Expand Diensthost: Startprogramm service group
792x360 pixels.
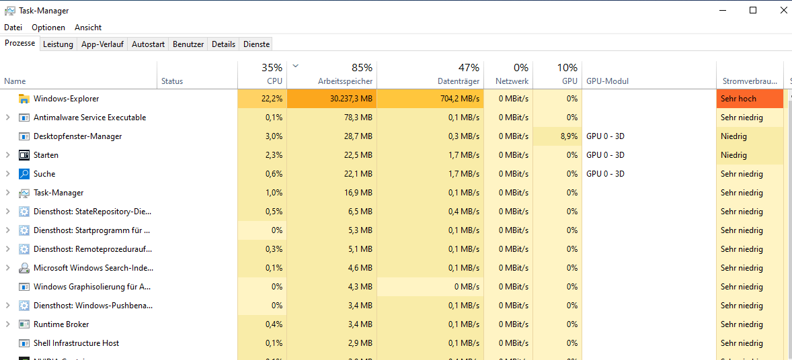[x=7, y=230]
